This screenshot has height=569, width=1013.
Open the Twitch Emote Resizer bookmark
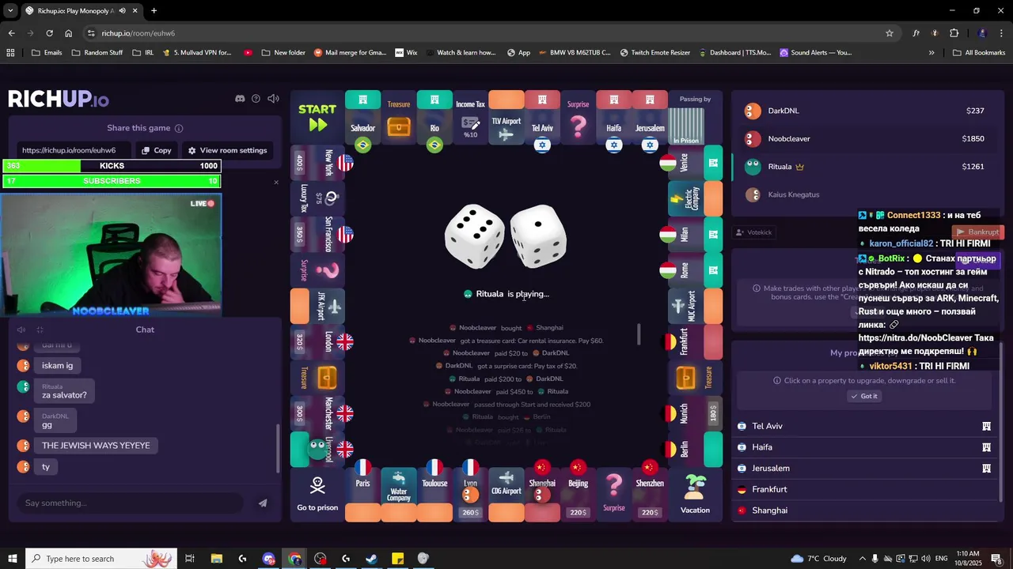coord(655,53)
